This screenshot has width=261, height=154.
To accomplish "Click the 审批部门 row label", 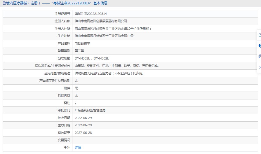I will [x=64, y=110].
